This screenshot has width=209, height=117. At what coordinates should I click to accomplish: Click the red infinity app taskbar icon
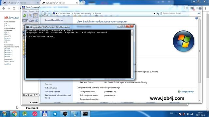(35, 114)
